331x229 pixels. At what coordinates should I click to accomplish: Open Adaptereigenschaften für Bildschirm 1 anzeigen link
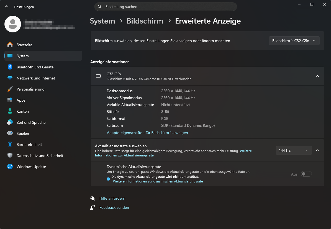pyautogui.click(x=147, y=133)
